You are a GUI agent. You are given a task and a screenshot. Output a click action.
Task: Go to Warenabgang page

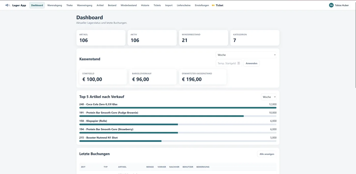54,5
